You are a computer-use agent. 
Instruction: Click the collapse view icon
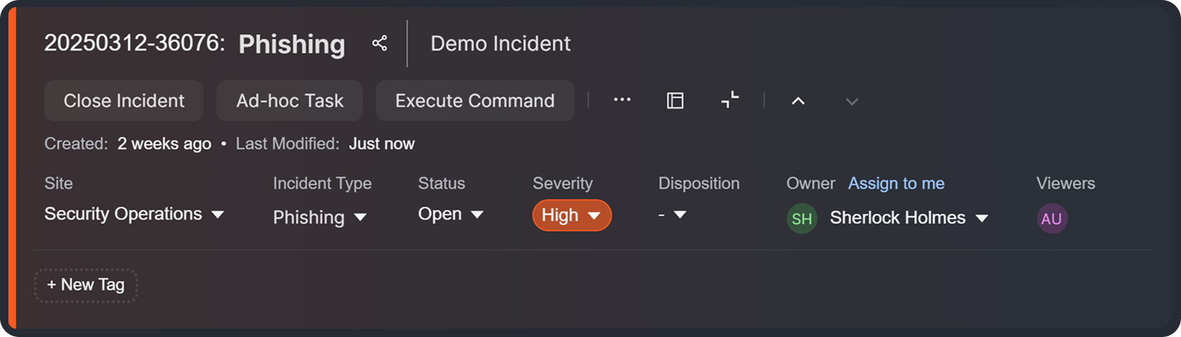(x=730, y=100)
